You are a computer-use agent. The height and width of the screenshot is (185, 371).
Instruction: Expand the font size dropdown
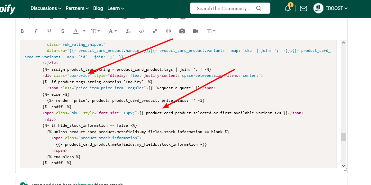95,31
